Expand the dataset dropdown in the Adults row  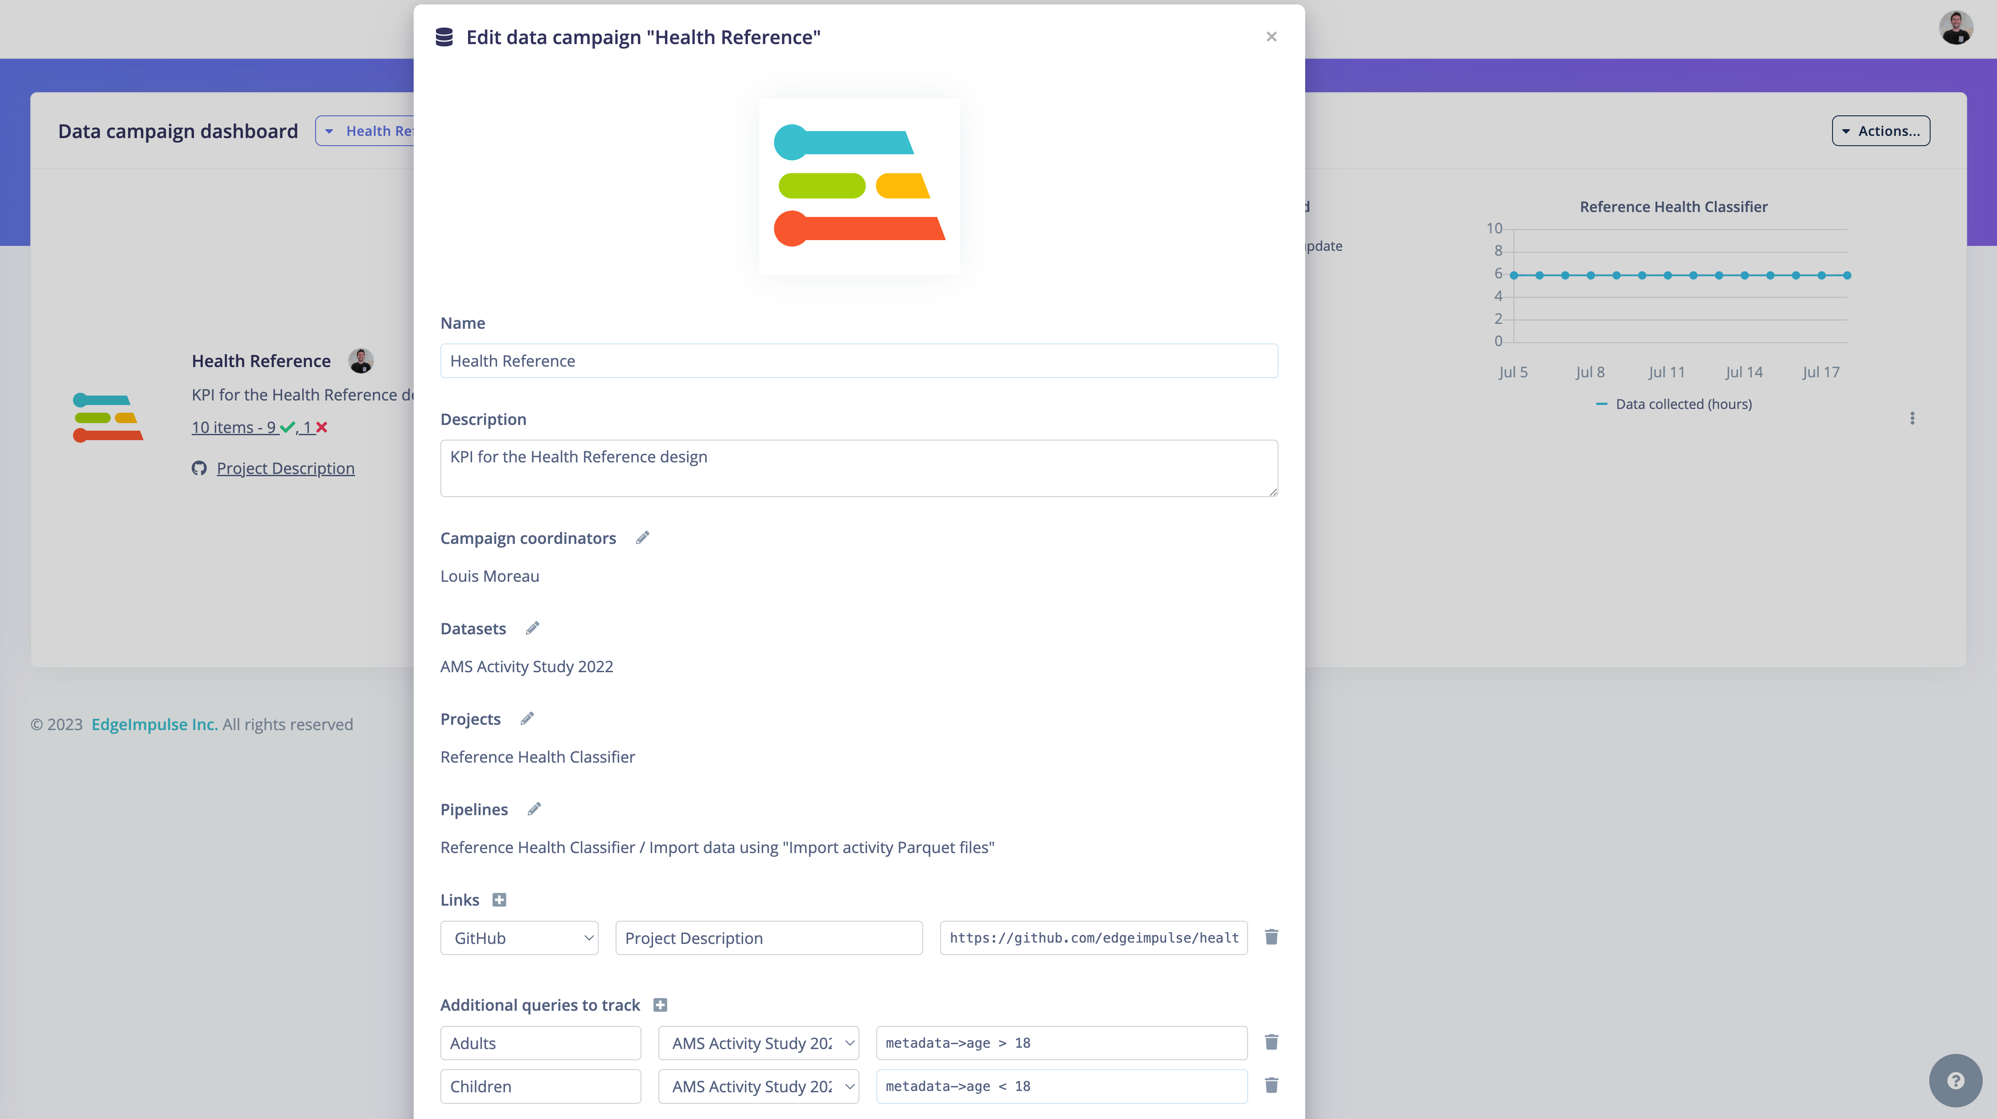[x=758, y=1043]
